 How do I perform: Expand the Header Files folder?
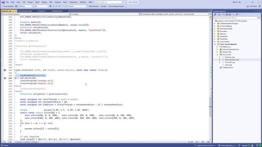click(x=217, y=52)
